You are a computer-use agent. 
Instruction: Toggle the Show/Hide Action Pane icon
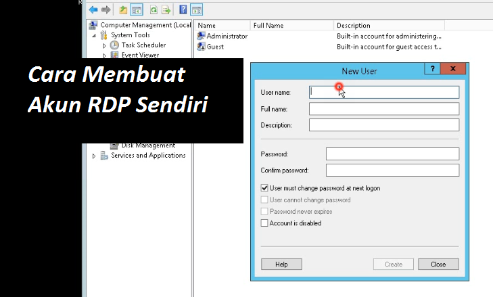(x=196, y=10)
